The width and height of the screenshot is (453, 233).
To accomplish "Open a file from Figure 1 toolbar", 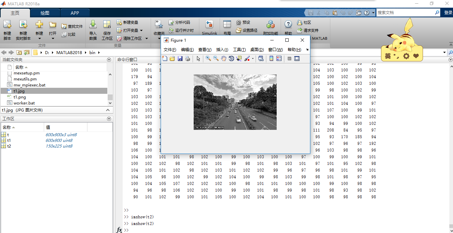I will point(172,58).
